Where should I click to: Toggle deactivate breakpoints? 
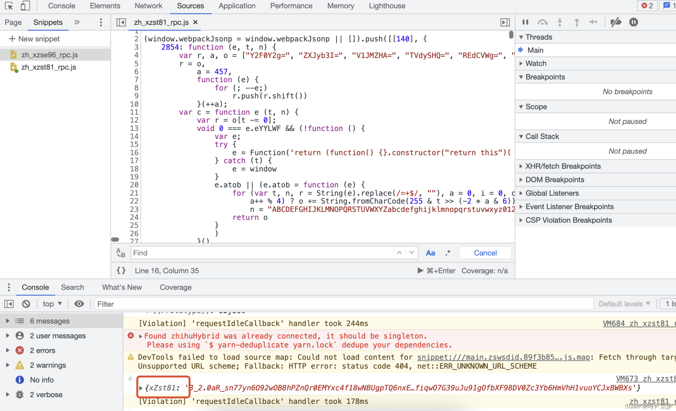pos(616,22)
